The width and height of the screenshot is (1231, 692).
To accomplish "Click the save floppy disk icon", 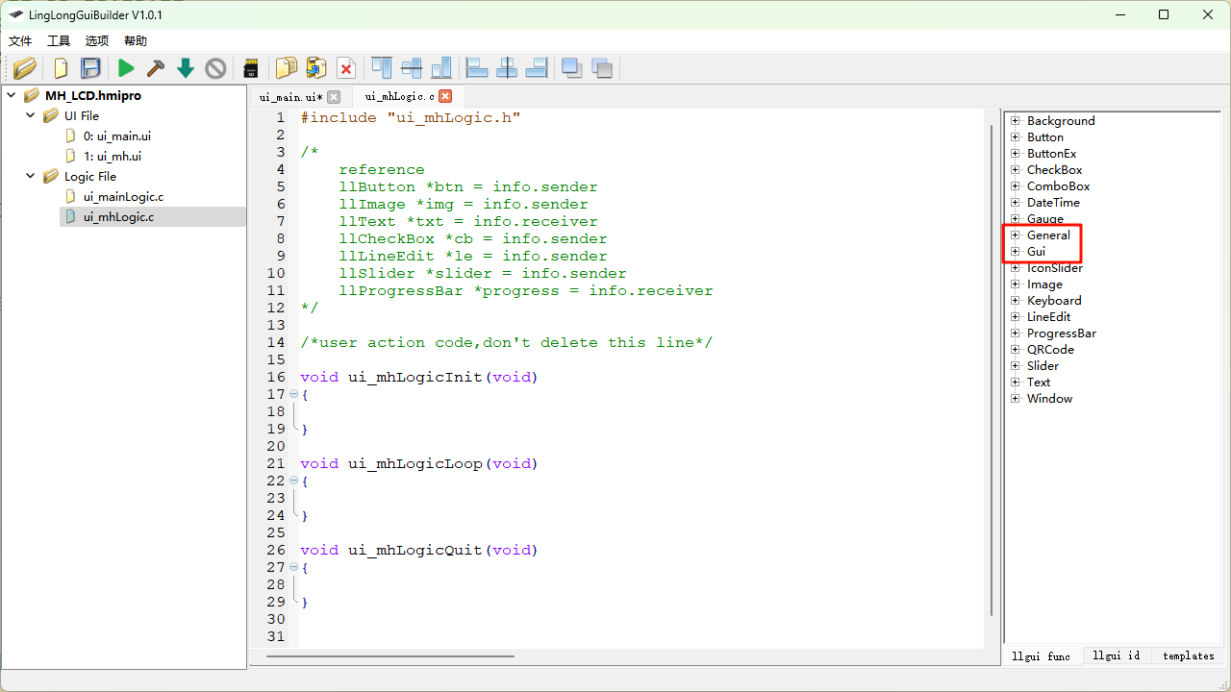I will (90, 68).
